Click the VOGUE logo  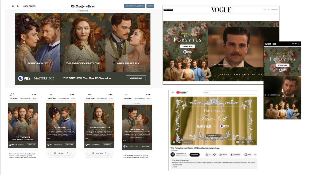click(x=221, y=10)
